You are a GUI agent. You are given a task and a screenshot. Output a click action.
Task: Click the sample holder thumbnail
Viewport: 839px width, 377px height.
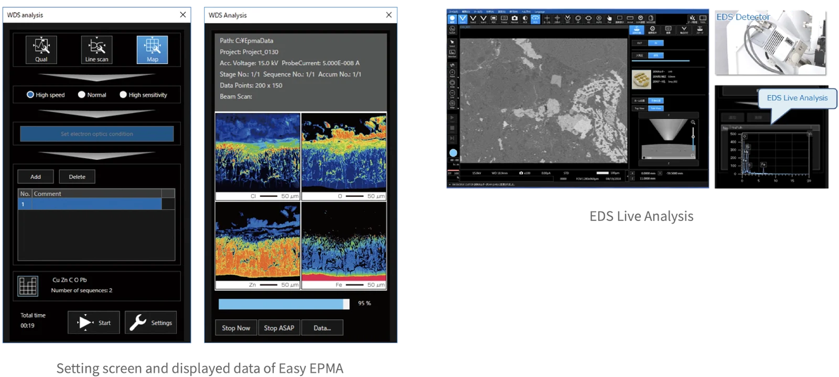point(641,80)
